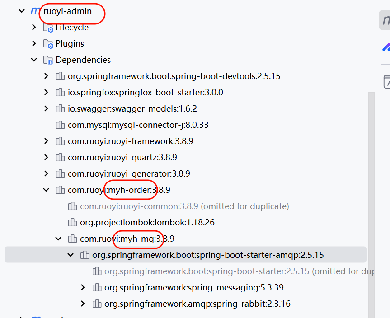
Task: Open the Maven tool window icon
Action: tap(385, 20)
